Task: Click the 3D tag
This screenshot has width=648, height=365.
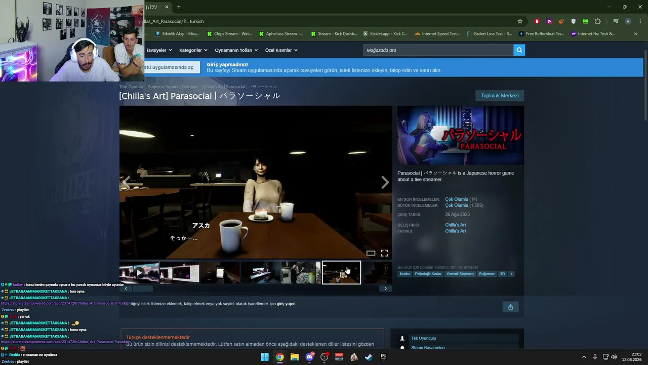Action: (502, 274)
